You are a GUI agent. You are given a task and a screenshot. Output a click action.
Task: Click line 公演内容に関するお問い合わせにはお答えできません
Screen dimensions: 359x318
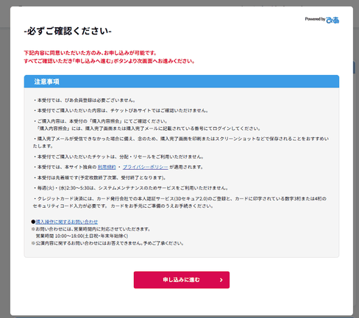point(107,243)
